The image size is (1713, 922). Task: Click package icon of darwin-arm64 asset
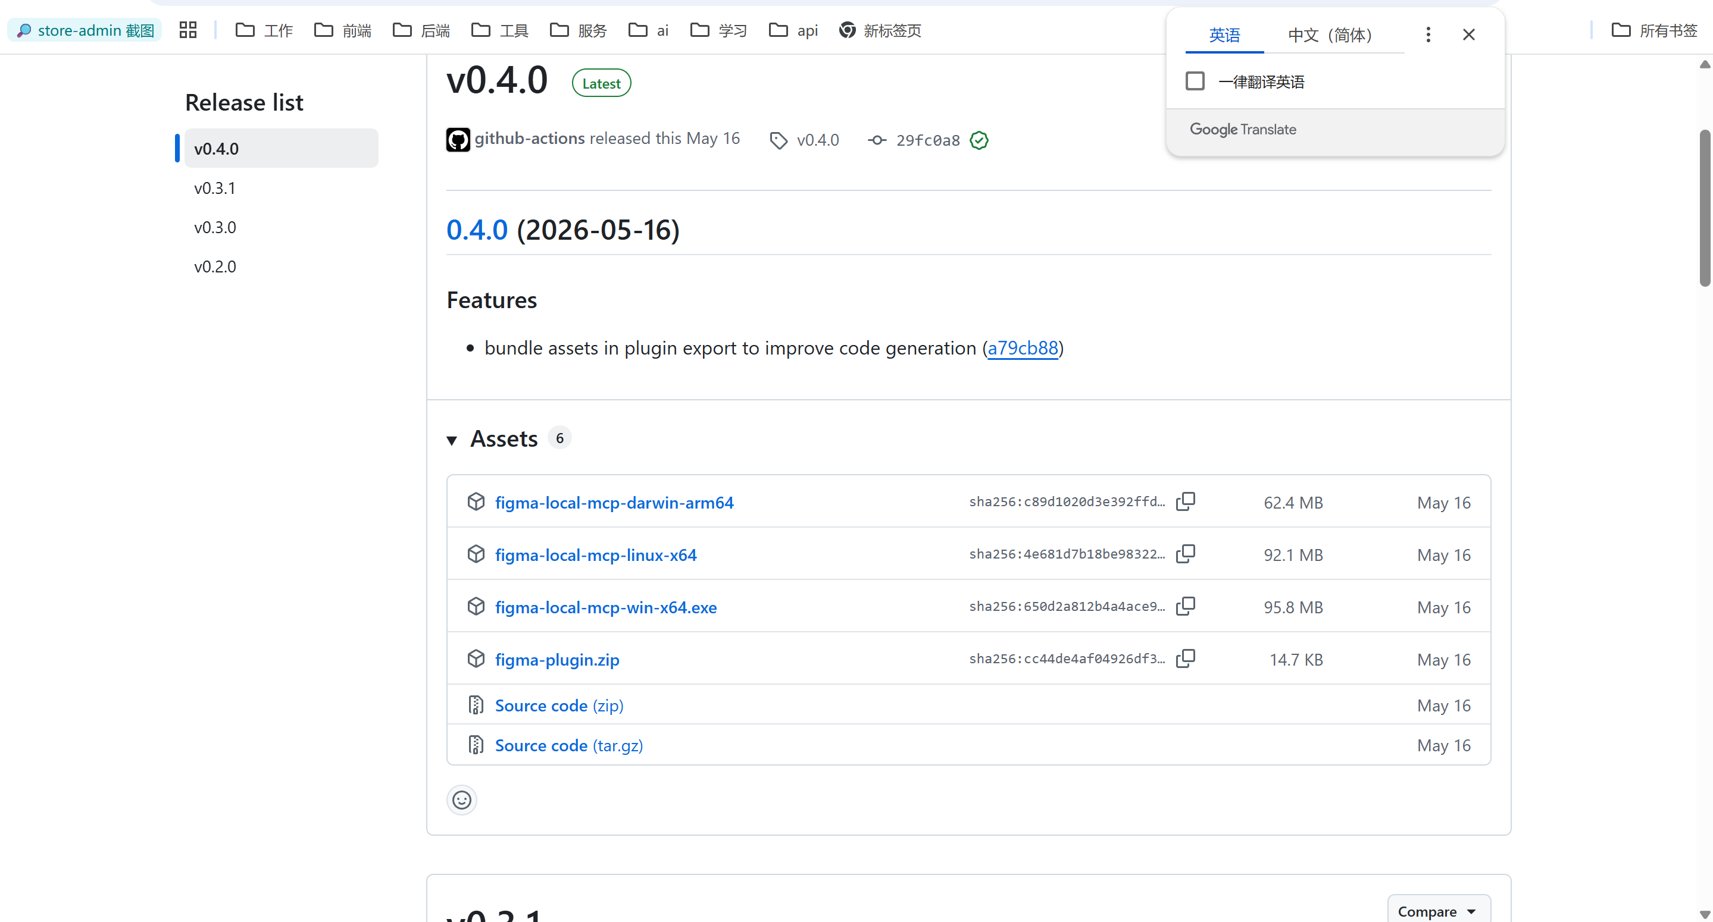[x=476, y=501]
